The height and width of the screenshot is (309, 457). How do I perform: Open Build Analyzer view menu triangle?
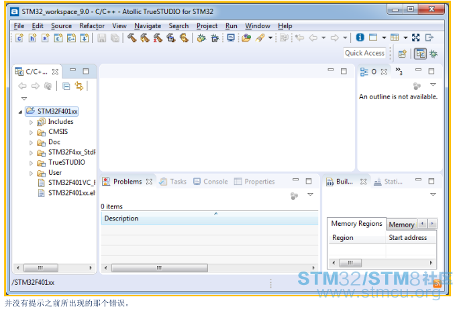pyautogui.click(x=433, y=194)
